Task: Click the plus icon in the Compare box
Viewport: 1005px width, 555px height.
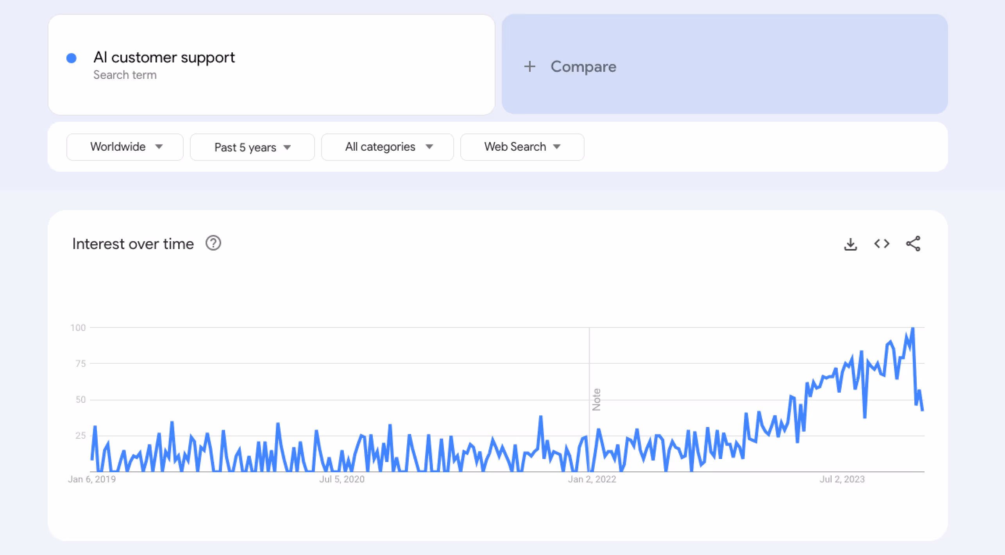Action: pos(530,66)
